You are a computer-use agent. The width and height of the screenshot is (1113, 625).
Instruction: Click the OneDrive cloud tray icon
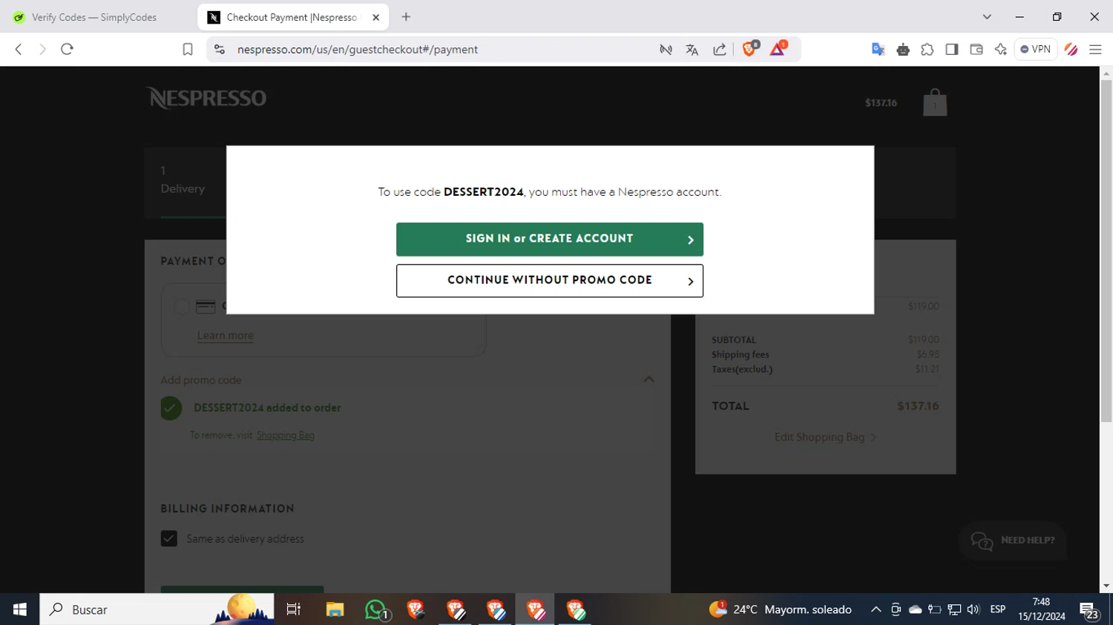click(916, 609)
